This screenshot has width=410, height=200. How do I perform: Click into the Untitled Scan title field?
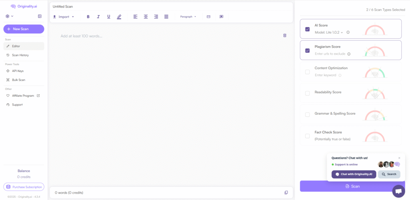point(120,6)
